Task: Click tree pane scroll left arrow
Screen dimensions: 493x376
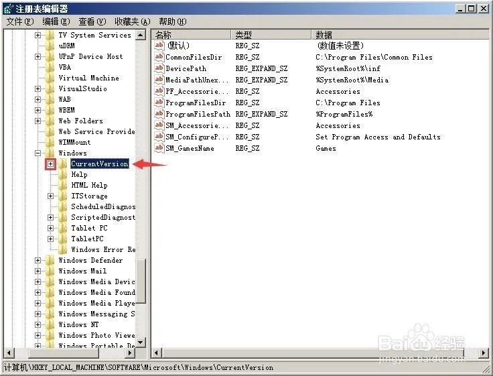Action: [x=9, y=353]
